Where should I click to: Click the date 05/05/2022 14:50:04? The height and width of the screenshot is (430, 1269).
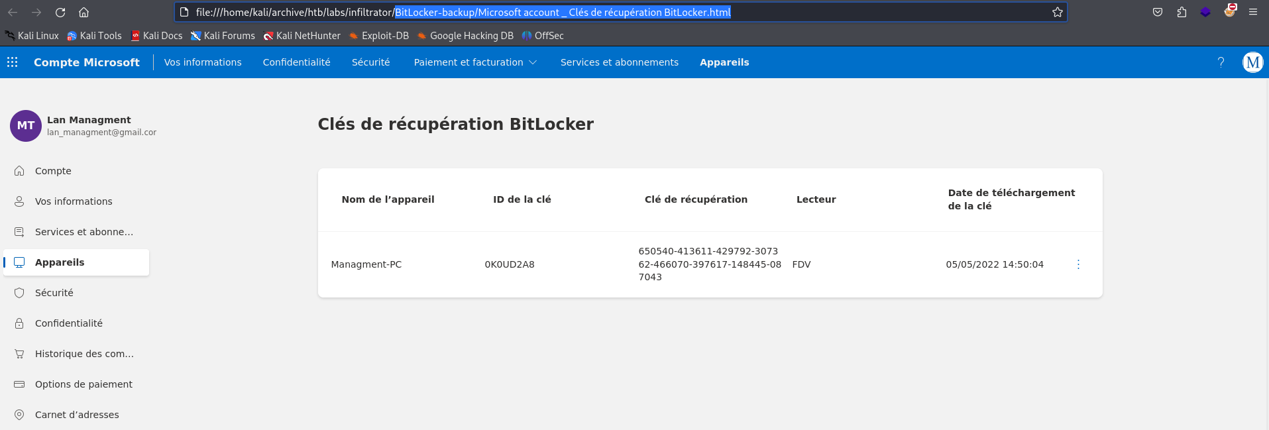pyautogui.click(x=995, y=264)
